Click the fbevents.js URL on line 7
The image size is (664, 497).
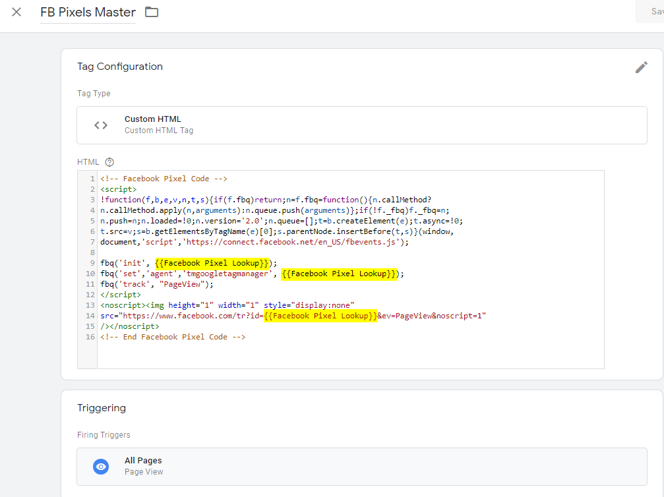click(x=291, y=242)
